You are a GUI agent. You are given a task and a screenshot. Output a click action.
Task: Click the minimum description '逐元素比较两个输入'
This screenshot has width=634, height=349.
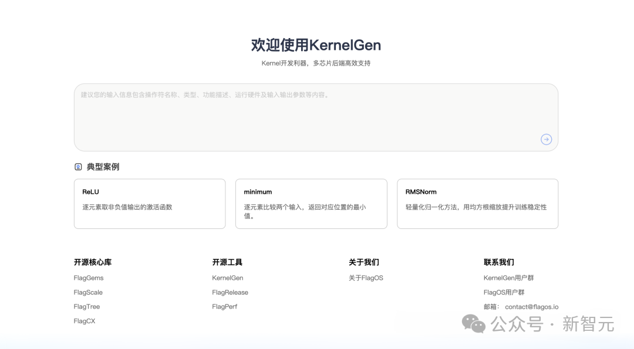[x=273, y=207]
